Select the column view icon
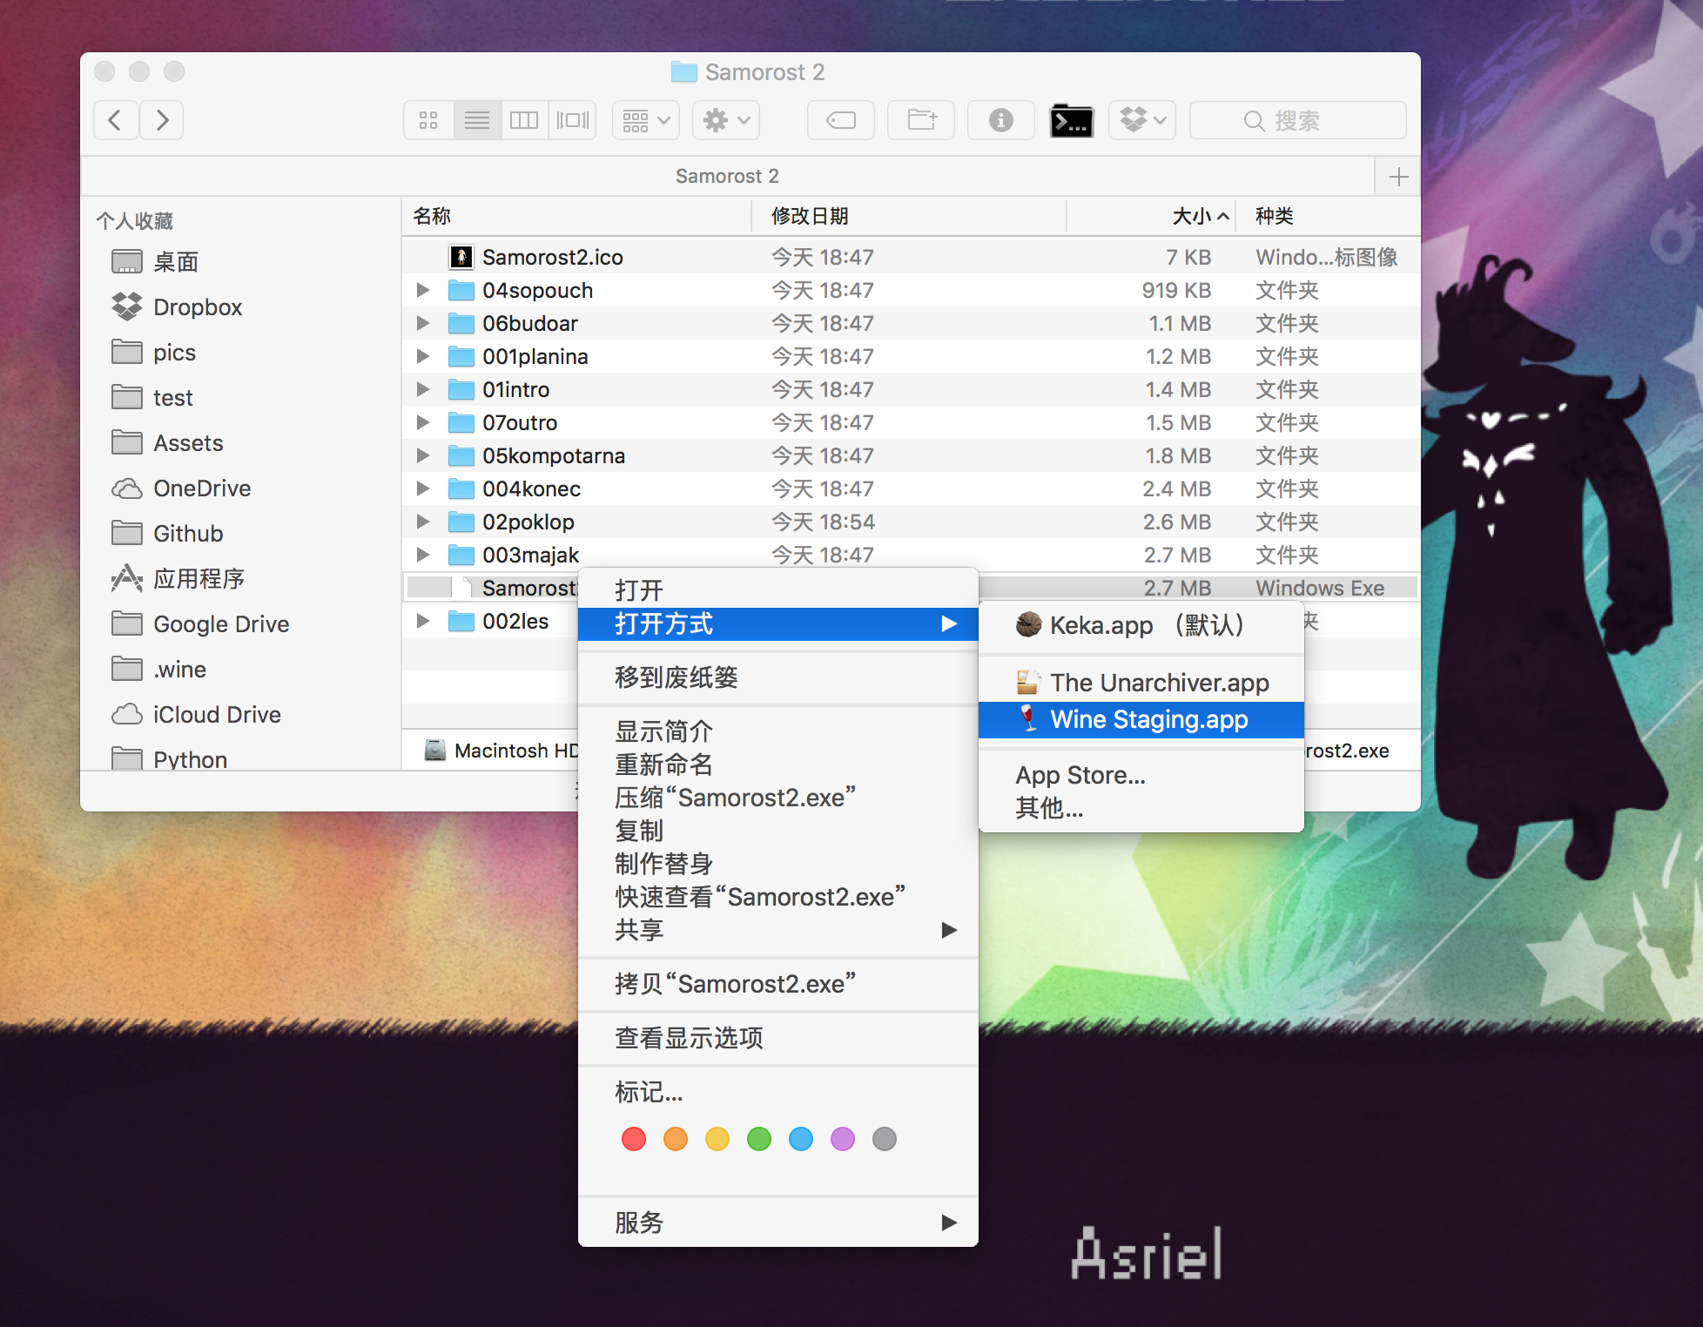Viewport: 1703px width, 1327px height. click(x=524, y=120)
